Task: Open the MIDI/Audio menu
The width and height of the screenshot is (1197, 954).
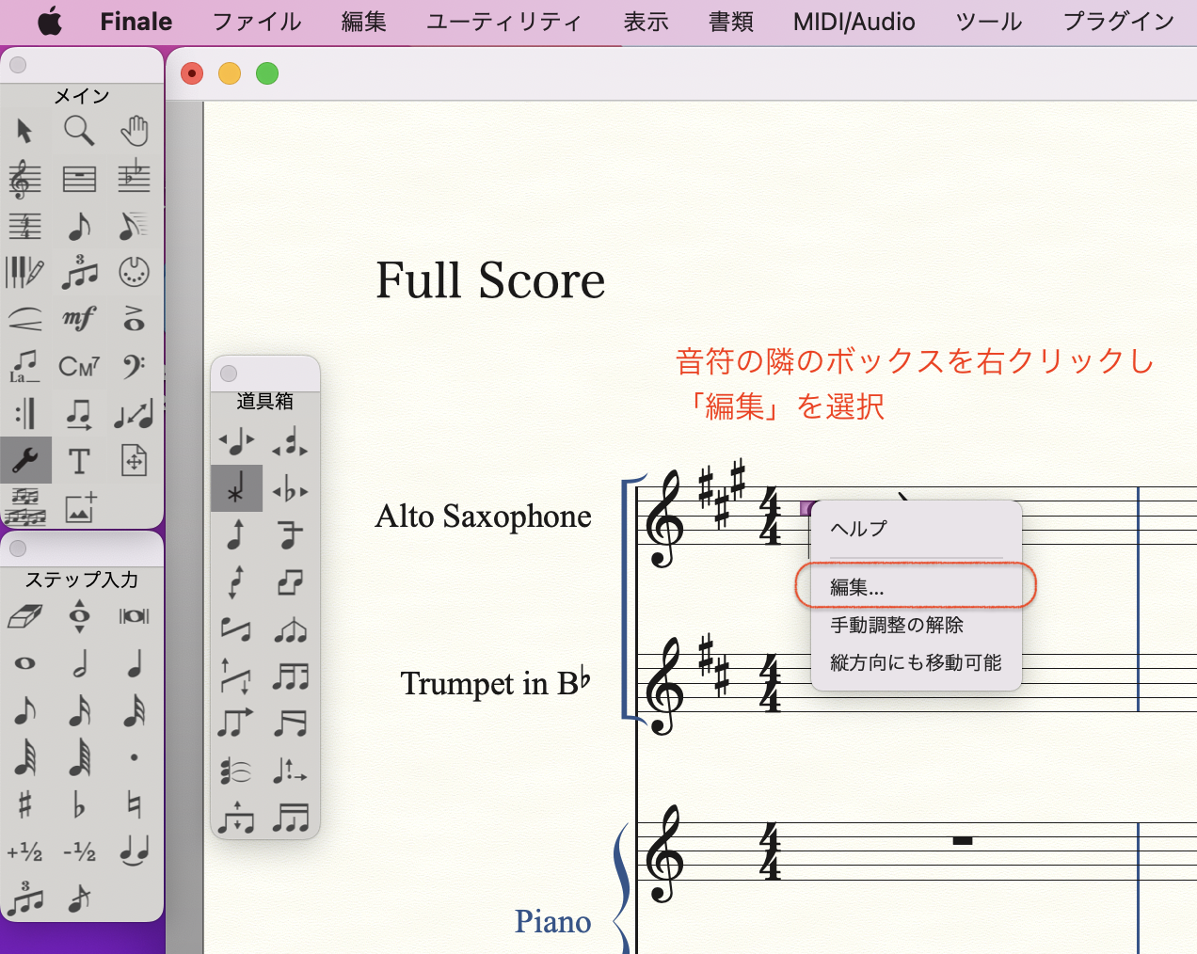Action: tap(854, 22)
